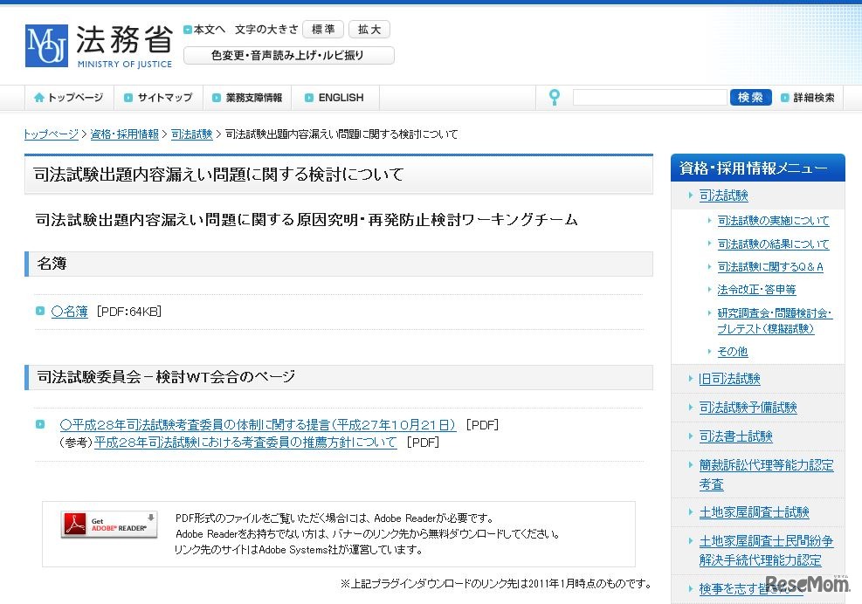Click inside the site search input field
862x604 pixels.
pos(648,97)
